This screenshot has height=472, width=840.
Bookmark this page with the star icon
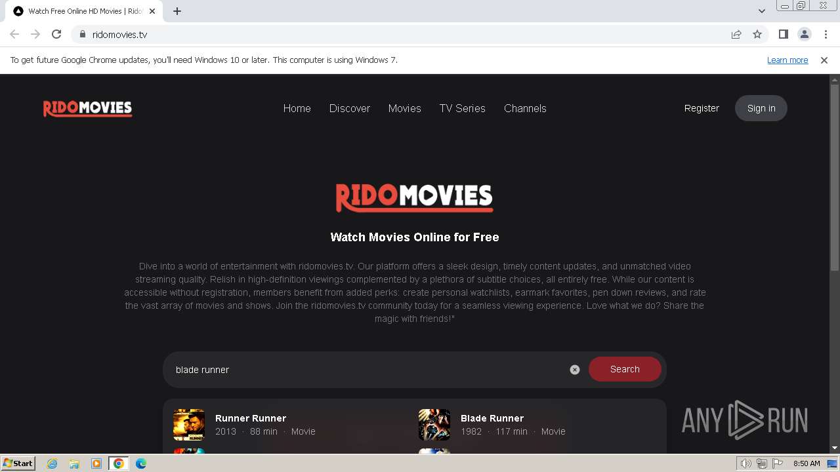coord(757,34)
